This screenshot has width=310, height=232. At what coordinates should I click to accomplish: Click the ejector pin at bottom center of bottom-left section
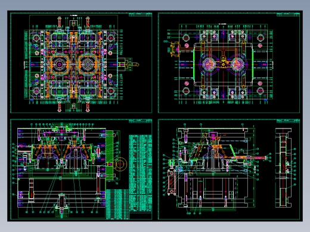61,204
